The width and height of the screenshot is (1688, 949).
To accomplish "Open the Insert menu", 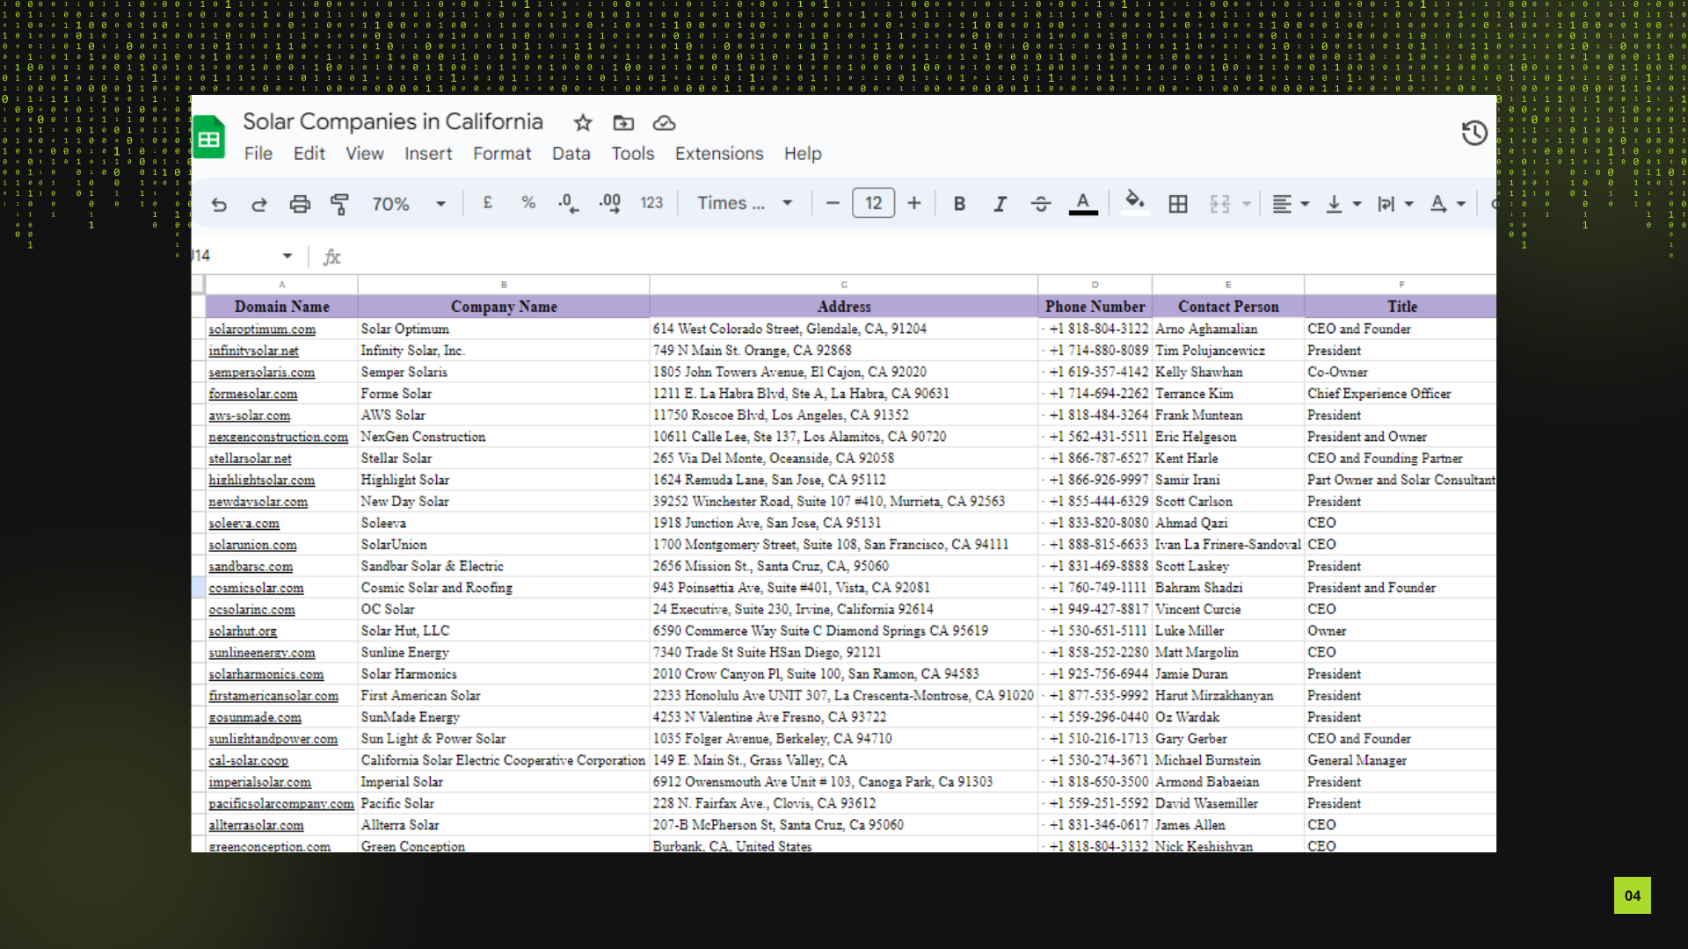I will [428, 154].
